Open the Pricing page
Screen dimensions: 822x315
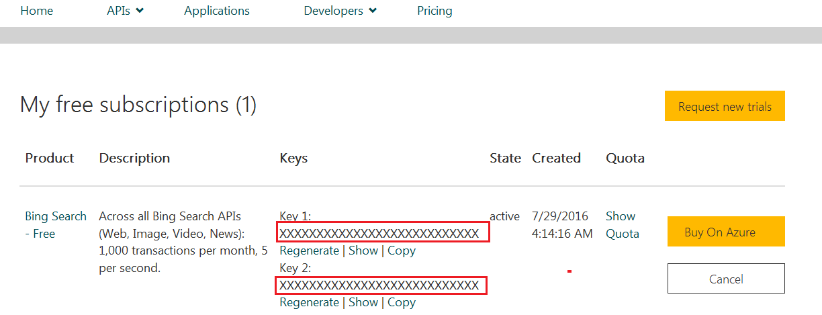click(435, 11)
